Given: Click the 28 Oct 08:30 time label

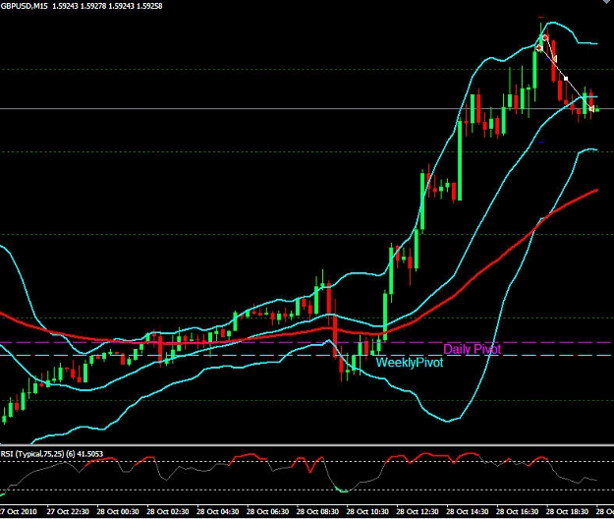Looking at the screenshot, I should (317, 511).
